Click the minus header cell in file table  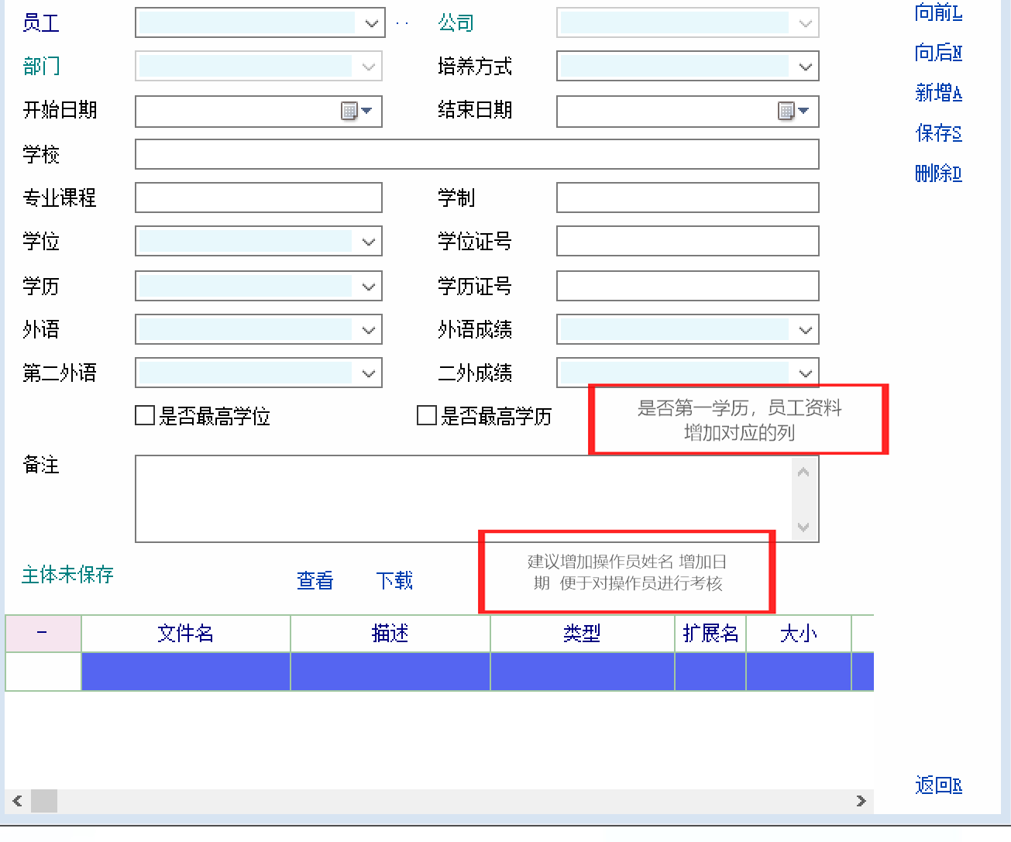tap(43, 634)
